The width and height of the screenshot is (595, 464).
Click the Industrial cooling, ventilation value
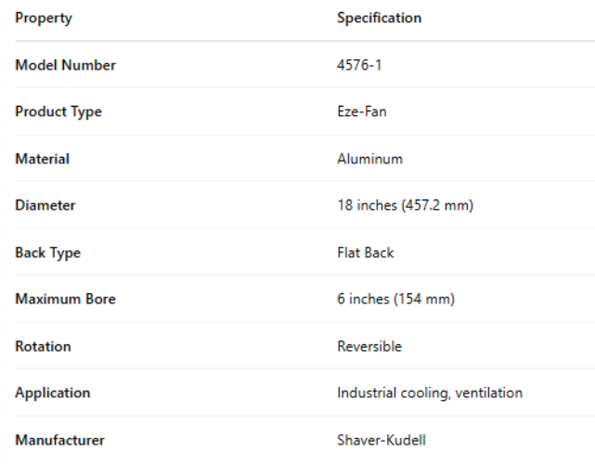(x=430, y=393)
